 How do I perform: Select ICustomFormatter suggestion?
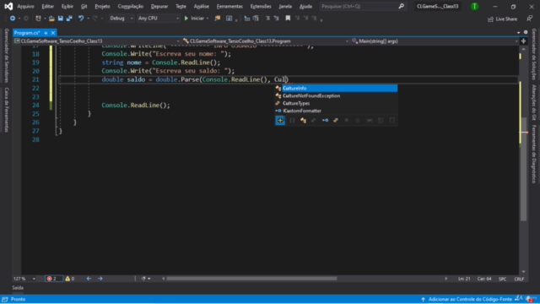point(336,111)
